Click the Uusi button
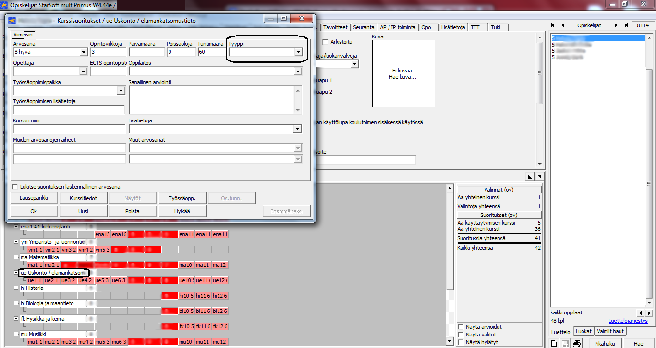Screen dimensions: 656x348 coord(84,211)
